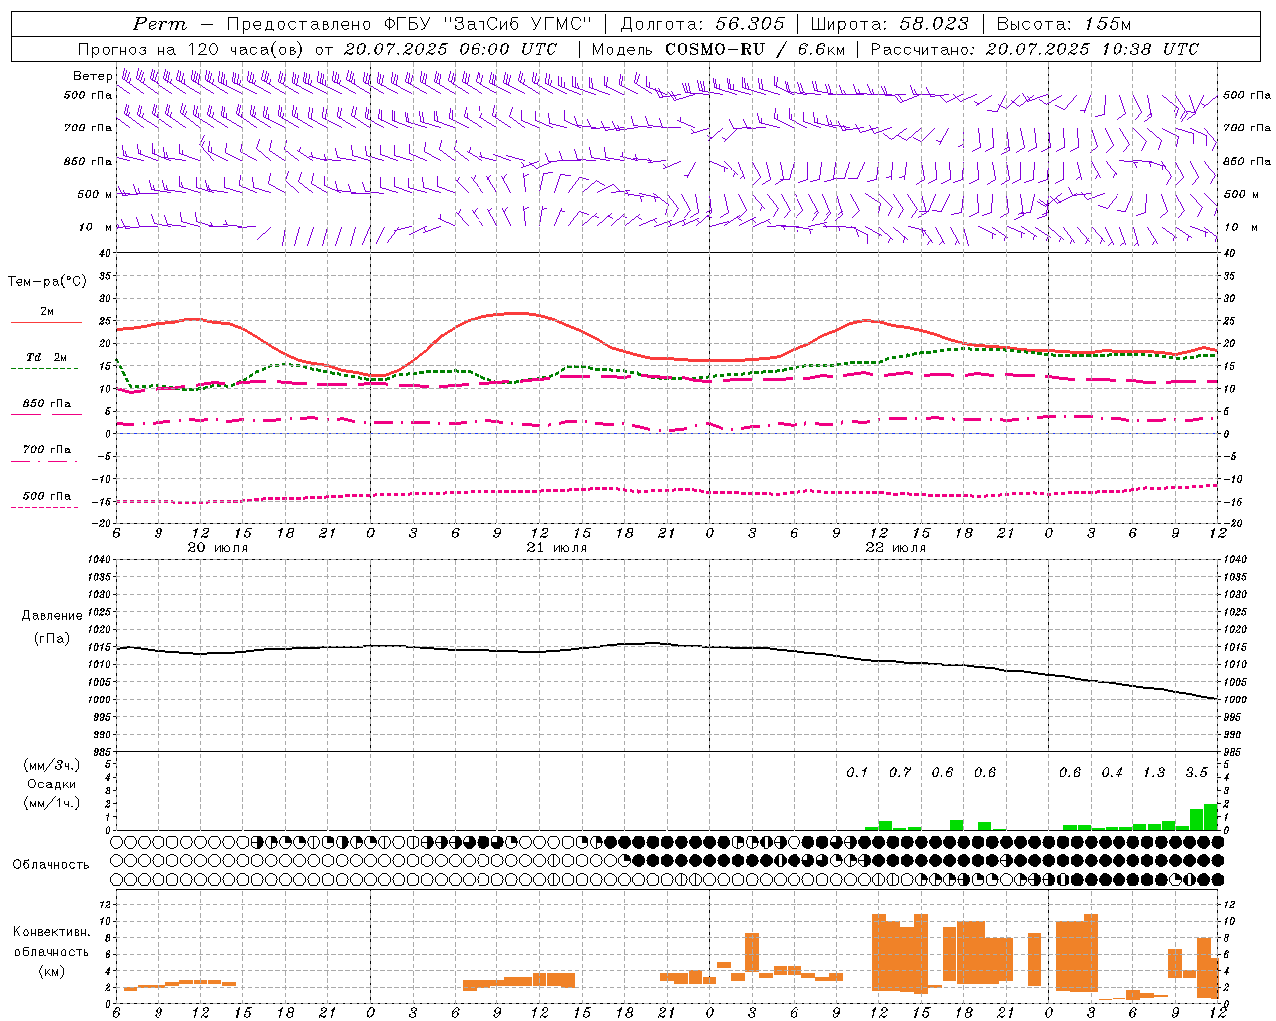The width and height of the screenshot is (1276, 1021).
Task: Select the "Td 2м" dew point legend entry
Action: pos(47,357)
